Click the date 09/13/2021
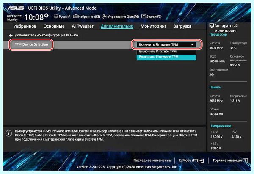Viewport: 254px width, 174px height. click(x=15, y=16)
